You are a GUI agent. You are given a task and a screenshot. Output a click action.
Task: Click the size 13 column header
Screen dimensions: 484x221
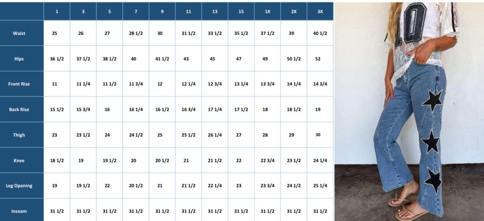[215, 11]
